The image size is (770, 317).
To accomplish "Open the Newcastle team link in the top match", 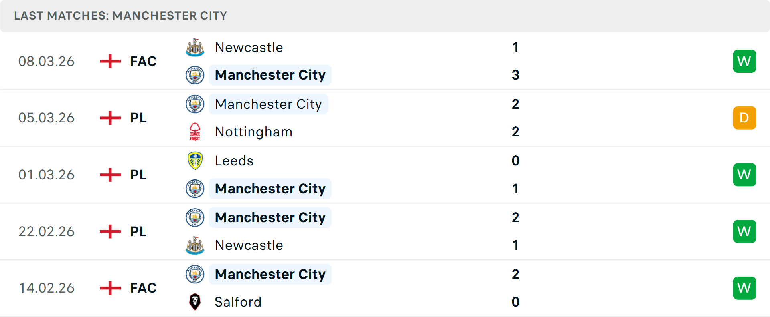I will pos(249,47).
